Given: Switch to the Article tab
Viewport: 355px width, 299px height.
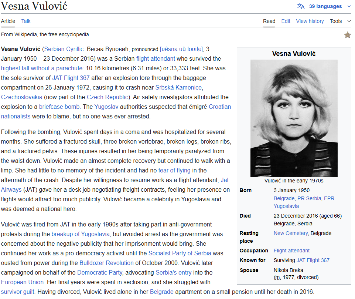Looking at the screenshot, I should (8, 21).
